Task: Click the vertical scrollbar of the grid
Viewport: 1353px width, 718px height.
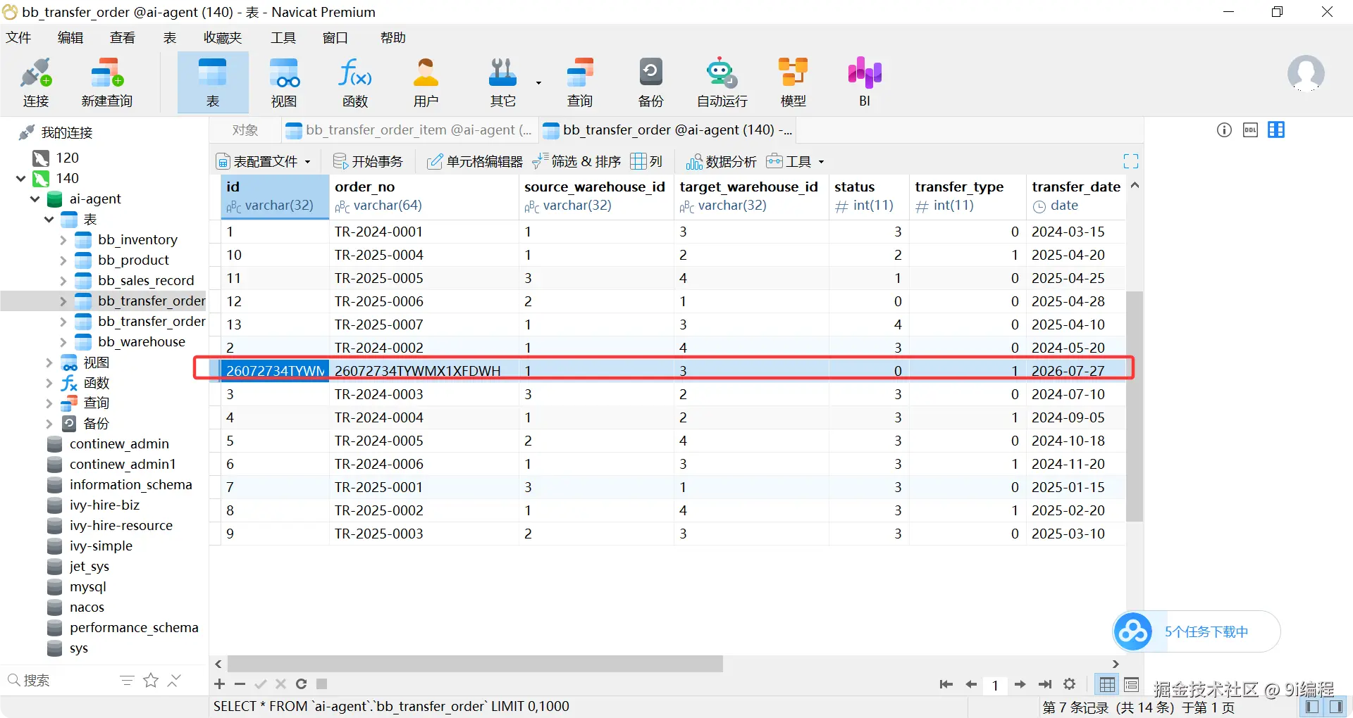Action: coord(1135,406)
